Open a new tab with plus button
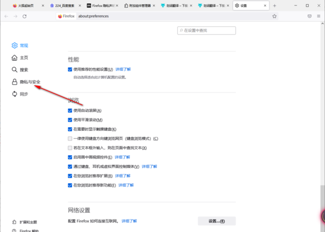The height and width of the screenshot is (232, 325). pos(275,5)
